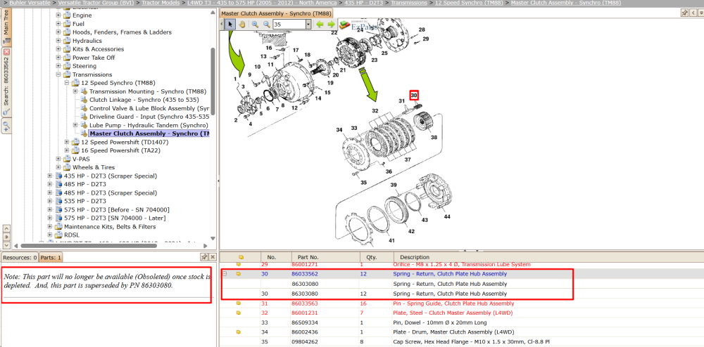The image size is (704, 347).
Task: Select Steering tree item
Action: coord(84,66)
